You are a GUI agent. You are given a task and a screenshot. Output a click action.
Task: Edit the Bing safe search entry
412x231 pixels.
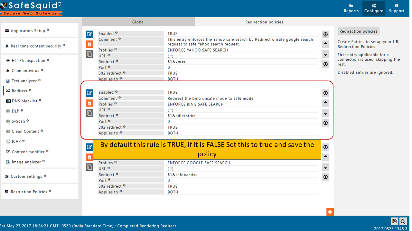[x=89, y=93]
